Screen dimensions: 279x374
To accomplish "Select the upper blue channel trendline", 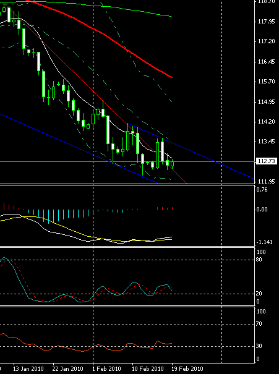I will click(191, 151).
